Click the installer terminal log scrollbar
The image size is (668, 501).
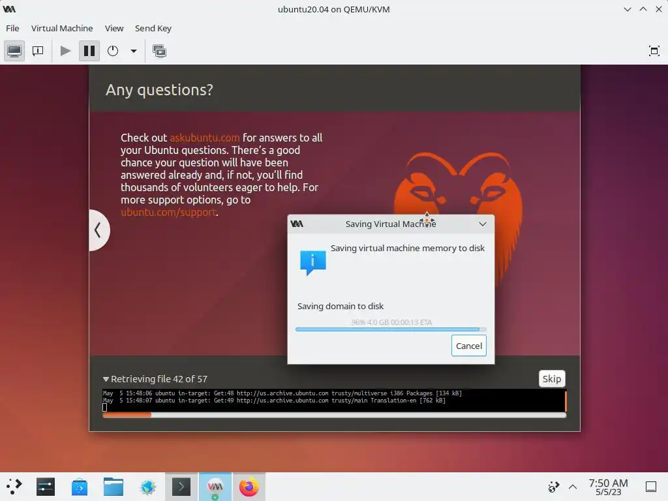[566, 401]
